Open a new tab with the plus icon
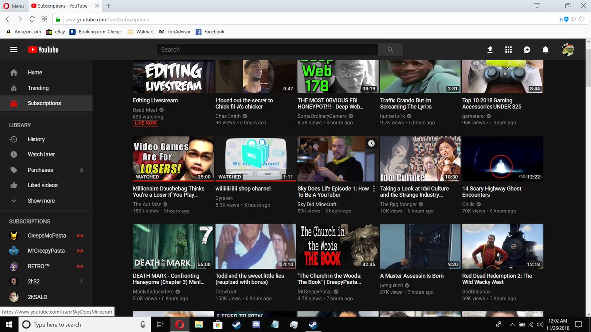Screen dimensions: 591x332 (x=108, y=6)
